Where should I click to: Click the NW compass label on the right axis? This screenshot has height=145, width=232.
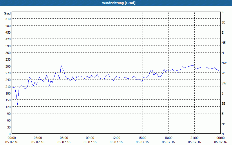224,63
